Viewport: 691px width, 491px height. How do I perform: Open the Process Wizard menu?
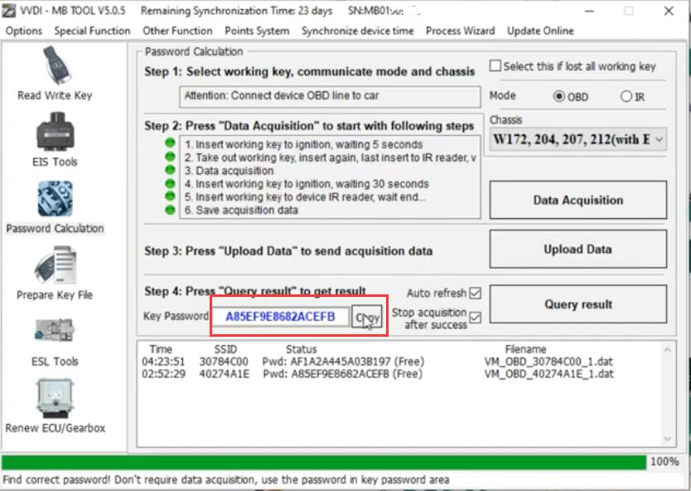pyautogui.click(x=460, y=31)
